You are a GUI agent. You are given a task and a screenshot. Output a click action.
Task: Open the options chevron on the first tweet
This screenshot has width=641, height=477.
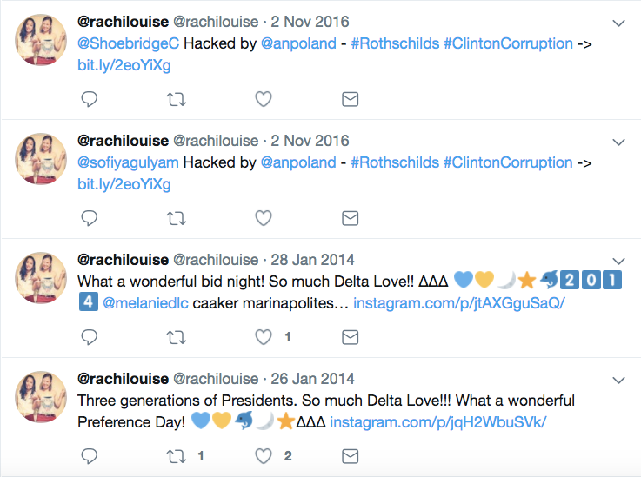(618, 23)
